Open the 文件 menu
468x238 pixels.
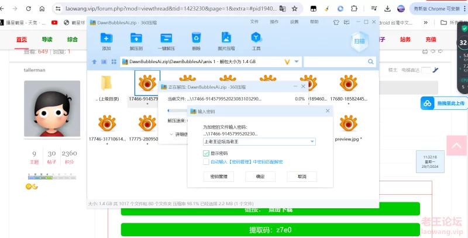(254, 22)
